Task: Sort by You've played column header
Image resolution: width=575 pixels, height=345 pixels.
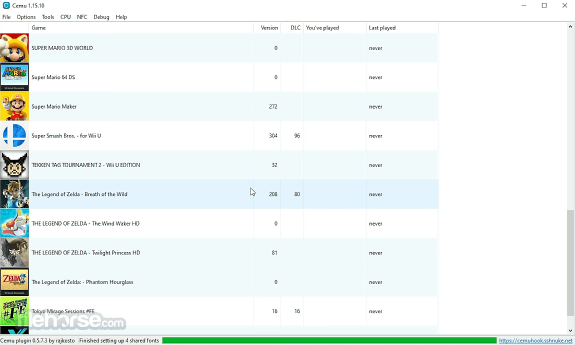Action: click(334, 28)
